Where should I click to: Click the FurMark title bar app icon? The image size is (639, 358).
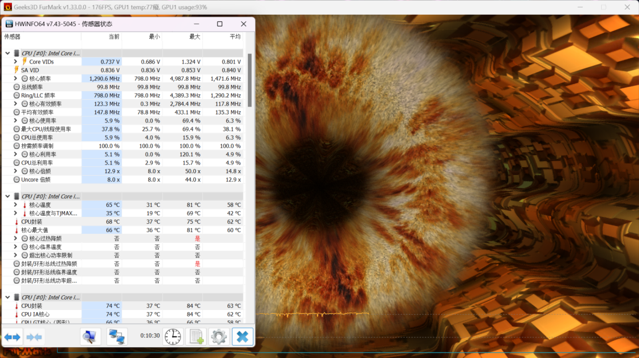click(8, 7)
